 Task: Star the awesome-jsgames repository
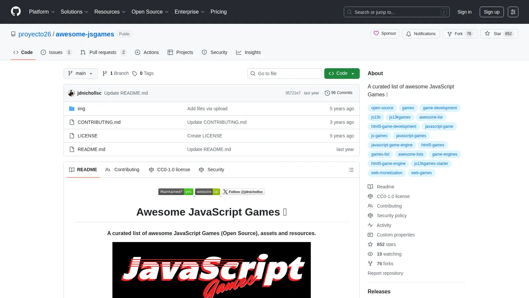[499, 34]
